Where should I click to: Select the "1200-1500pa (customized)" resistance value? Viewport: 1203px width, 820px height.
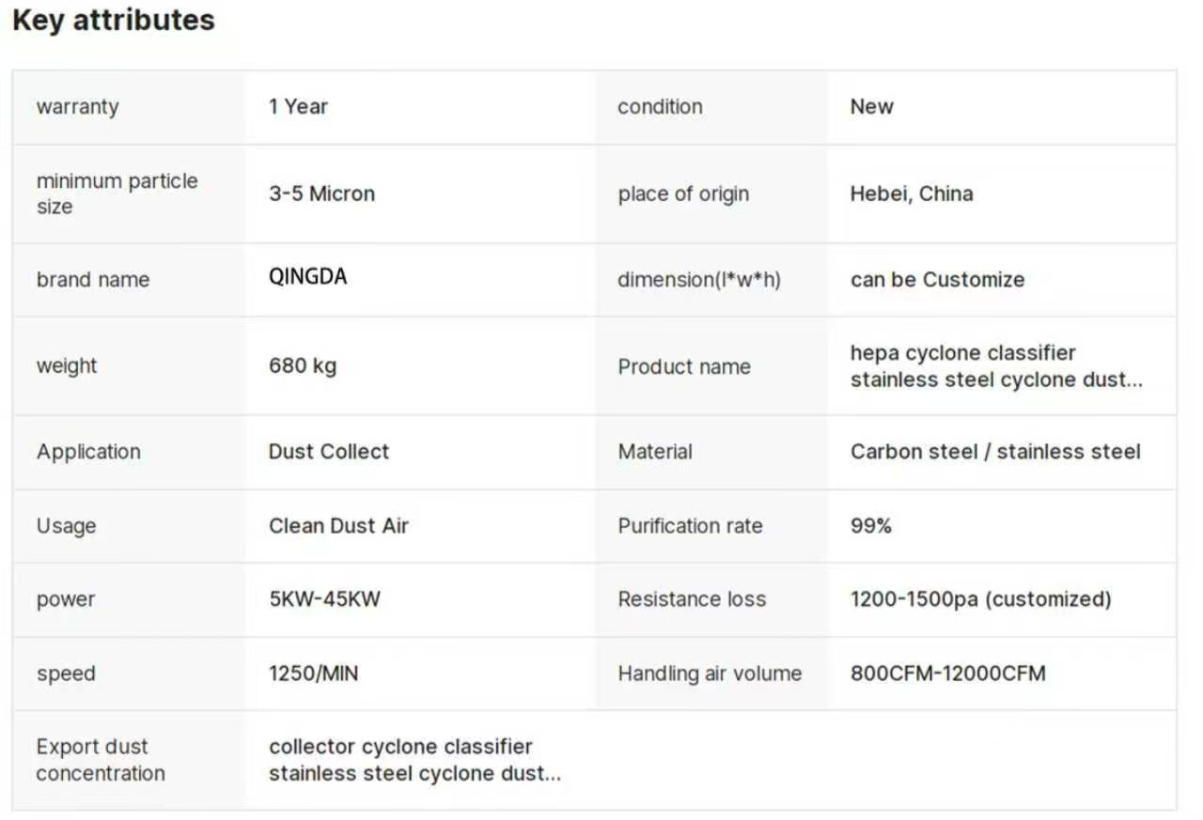tap(980, 599)
